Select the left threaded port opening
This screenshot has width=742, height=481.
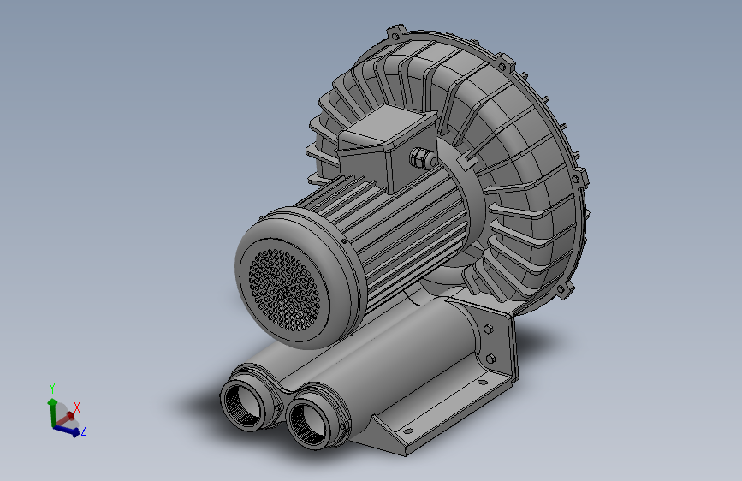243,404
